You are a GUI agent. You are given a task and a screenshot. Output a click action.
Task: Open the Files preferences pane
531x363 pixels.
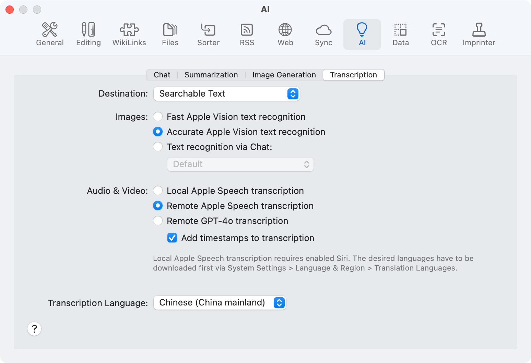170,34
